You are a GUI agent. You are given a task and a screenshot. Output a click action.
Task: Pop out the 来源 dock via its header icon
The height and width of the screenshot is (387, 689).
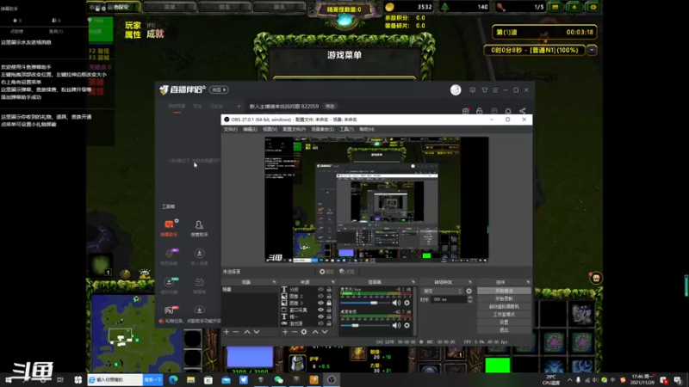[x=332, y=282]
